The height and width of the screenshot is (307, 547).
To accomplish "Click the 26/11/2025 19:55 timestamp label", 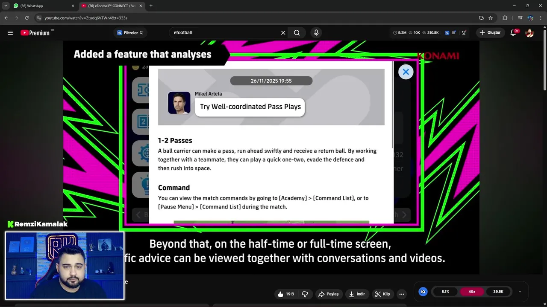I will click(271, 81).
